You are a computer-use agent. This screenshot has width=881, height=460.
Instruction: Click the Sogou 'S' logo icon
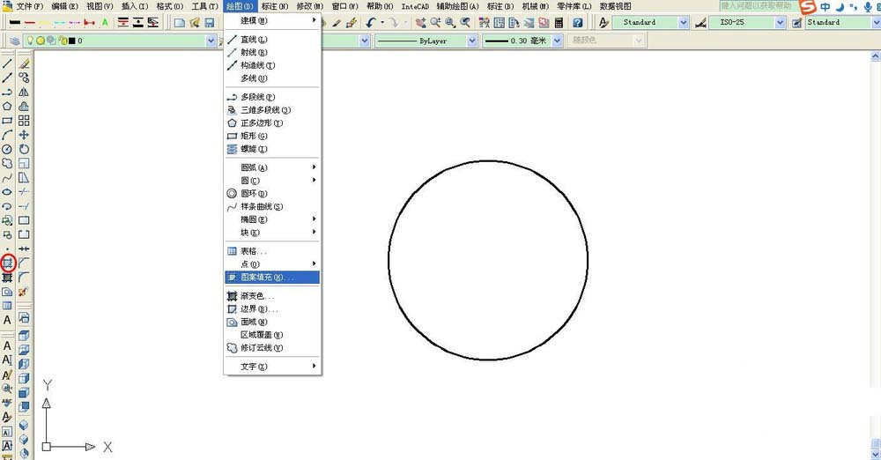tap(807, 7)
